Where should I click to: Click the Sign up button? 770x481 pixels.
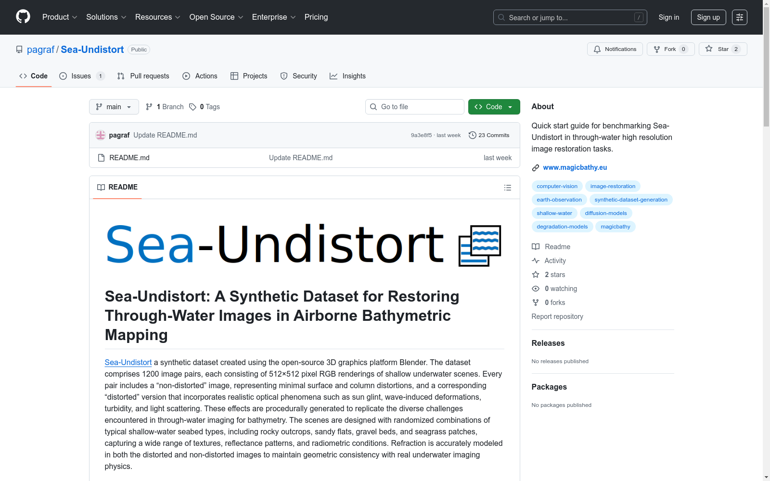click(x=708, y=17)
